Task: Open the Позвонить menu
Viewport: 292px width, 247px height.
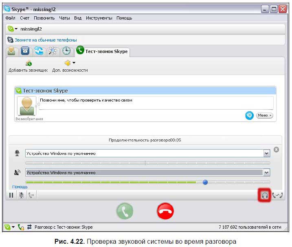Action: point(44,18)
